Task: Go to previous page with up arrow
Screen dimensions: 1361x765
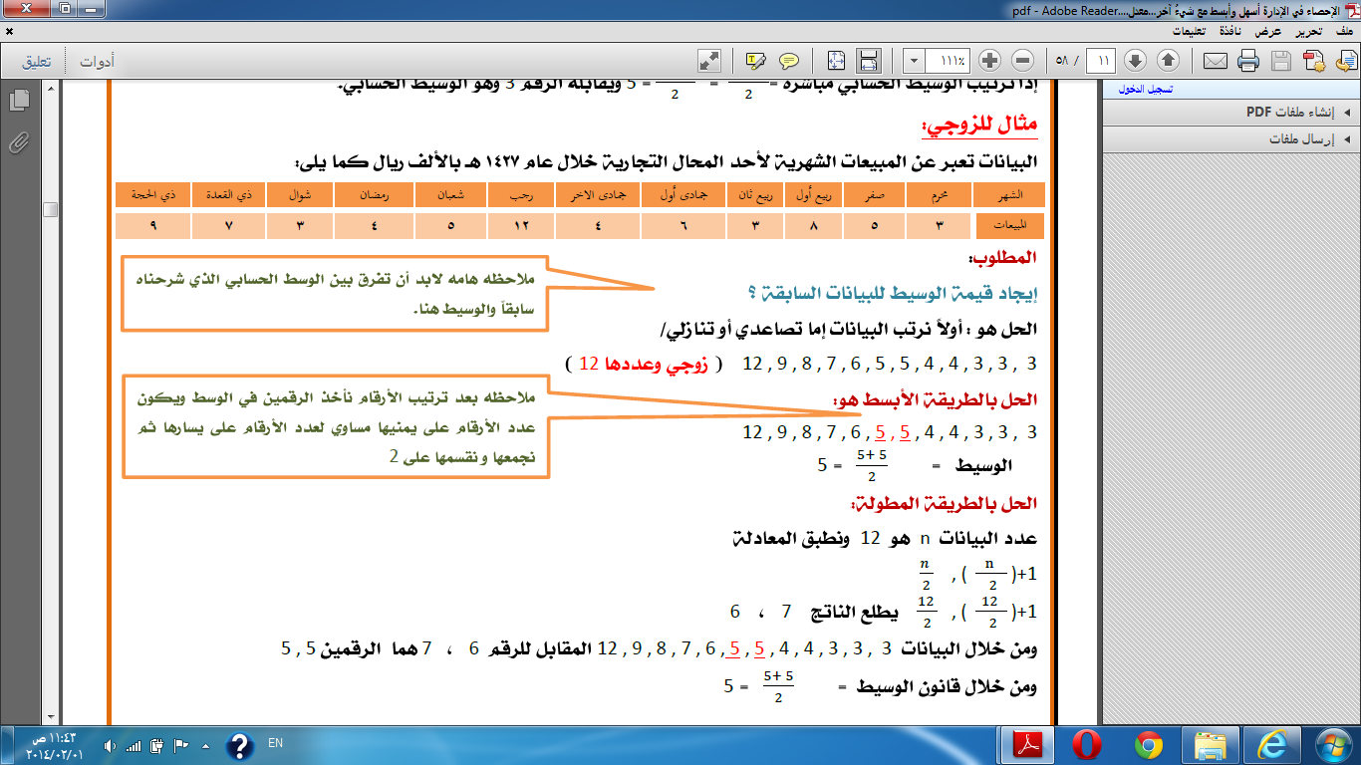Action: point(1168,61)
